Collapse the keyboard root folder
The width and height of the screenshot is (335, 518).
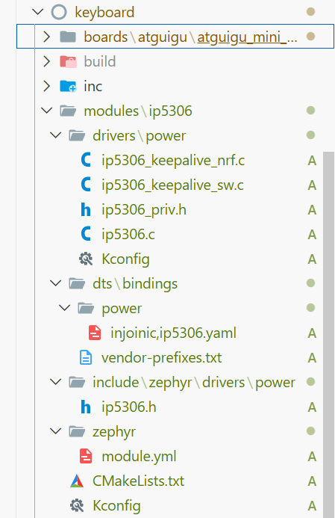tap(38, 12)
